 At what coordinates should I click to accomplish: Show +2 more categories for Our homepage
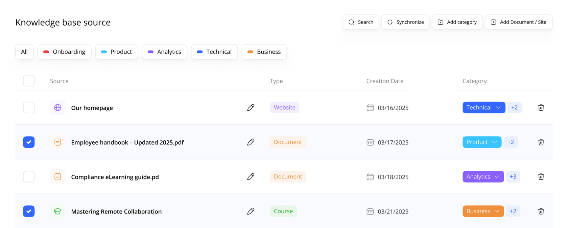(x=515, y=108)
